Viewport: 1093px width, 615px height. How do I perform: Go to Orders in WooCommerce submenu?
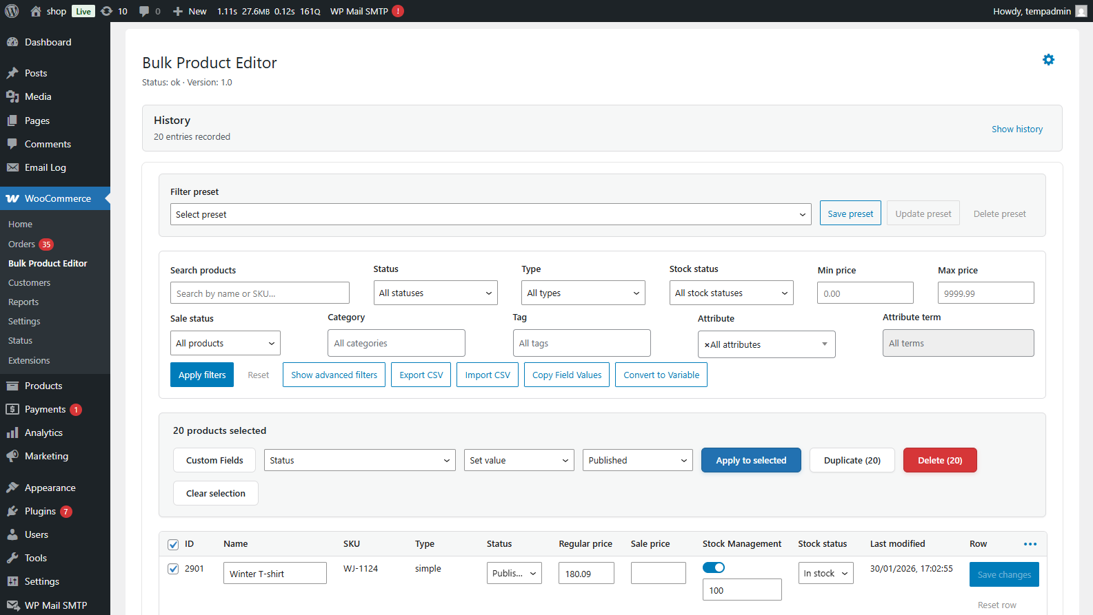point(21,244)
